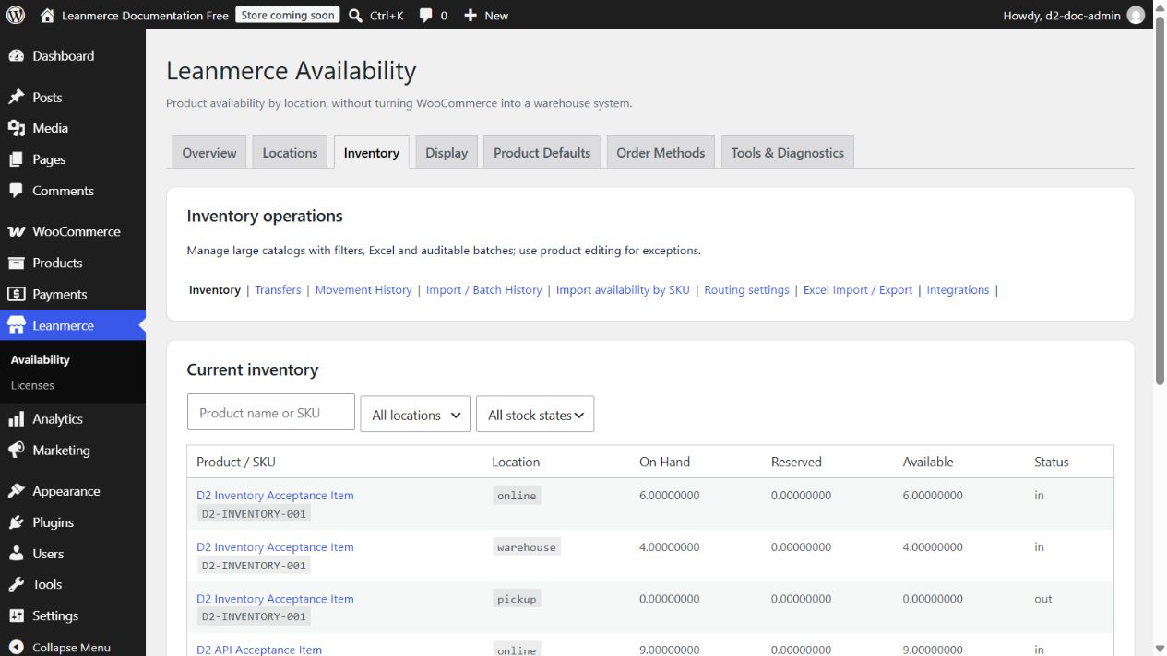The image size is (1167, 656).
Task: Open the D2 API Acceptance Item link
Action: tap(259, 650)
